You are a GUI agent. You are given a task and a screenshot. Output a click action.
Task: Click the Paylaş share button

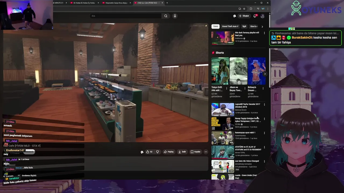[169, 152]
